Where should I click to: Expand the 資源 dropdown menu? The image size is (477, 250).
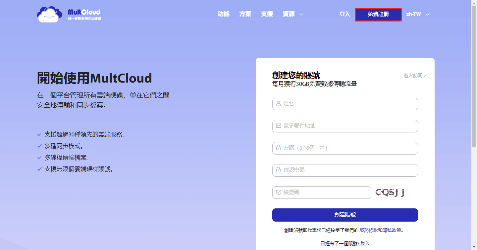[x=293, y=14]
